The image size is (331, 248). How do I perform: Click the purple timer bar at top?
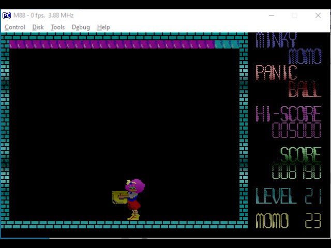pyautogui.click(x=112, y=44)
